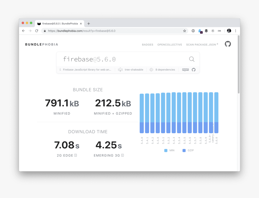Open the browser three-dot menu
Viewport: 259px width, 198px height.
tap(236, 31)
